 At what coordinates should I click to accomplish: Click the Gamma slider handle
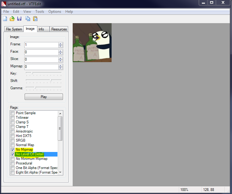35,88
